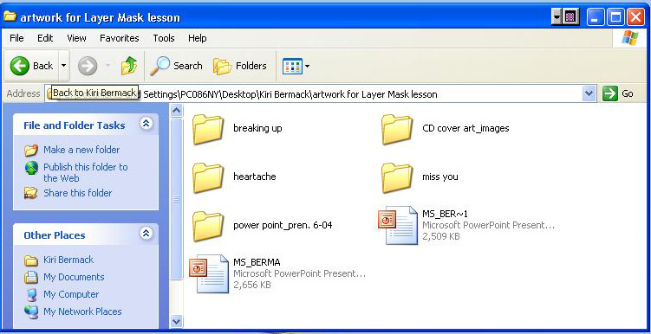
Task: Click the title bar folder icon
Action: [10, 16]
